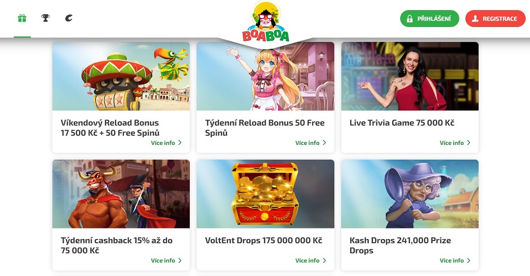Screen dimensions: 530x276
Task: Select the anime maid girl promo image
Action: 266,76
